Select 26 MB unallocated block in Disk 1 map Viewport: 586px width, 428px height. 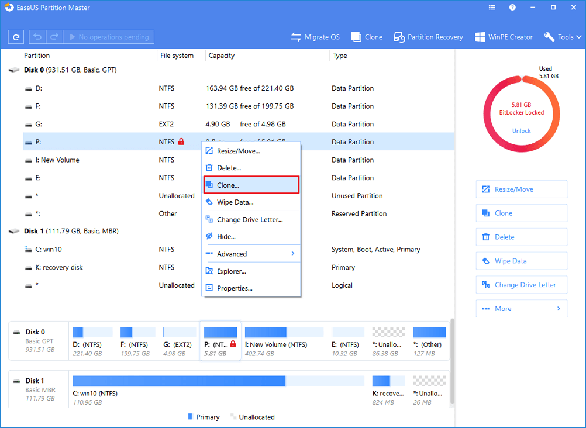(429, 391)
